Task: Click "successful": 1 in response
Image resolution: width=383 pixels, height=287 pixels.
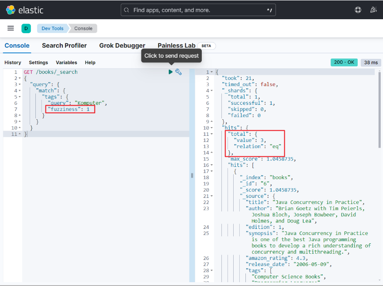Action: coord(252,103)
